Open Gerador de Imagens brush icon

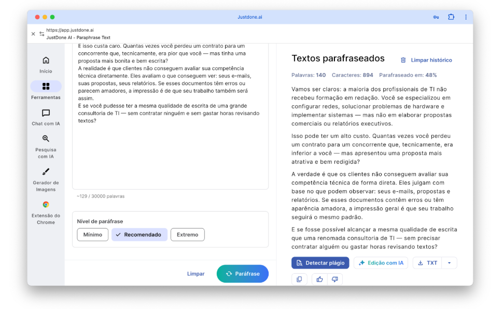pos(46,172)
